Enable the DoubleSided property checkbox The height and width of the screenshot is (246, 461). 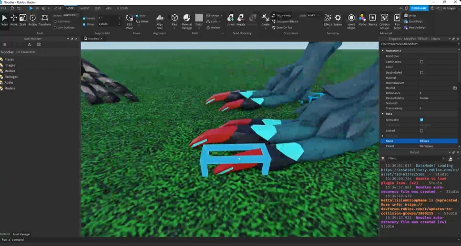(x=421, y=72)
